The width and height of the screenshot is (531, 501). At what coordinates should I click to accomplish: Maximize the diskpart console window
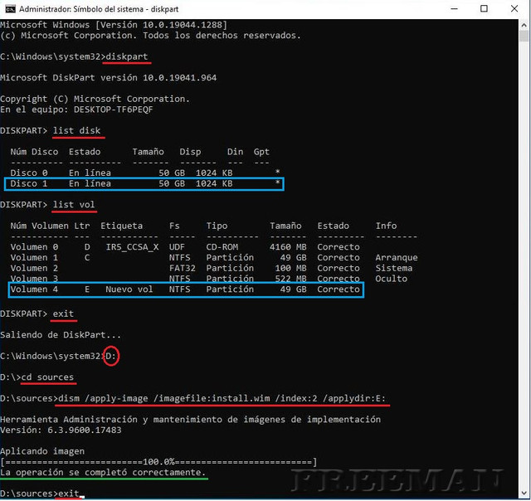484,9
